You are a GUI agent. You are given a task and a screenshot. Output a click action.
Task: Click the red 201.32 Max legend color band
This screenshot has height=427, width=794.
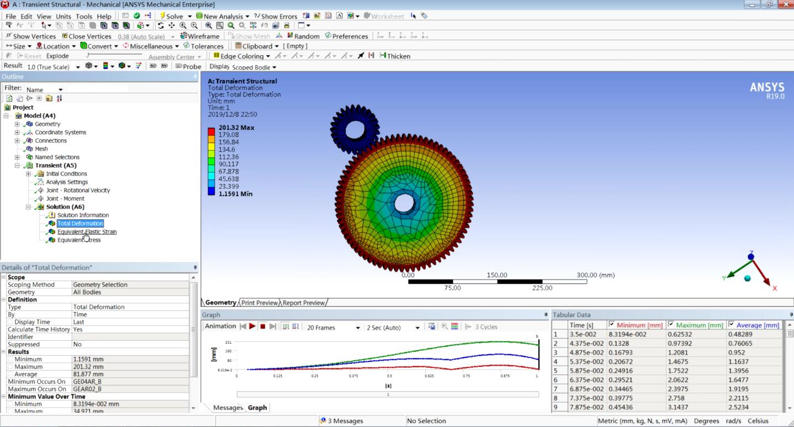[211, 131]
